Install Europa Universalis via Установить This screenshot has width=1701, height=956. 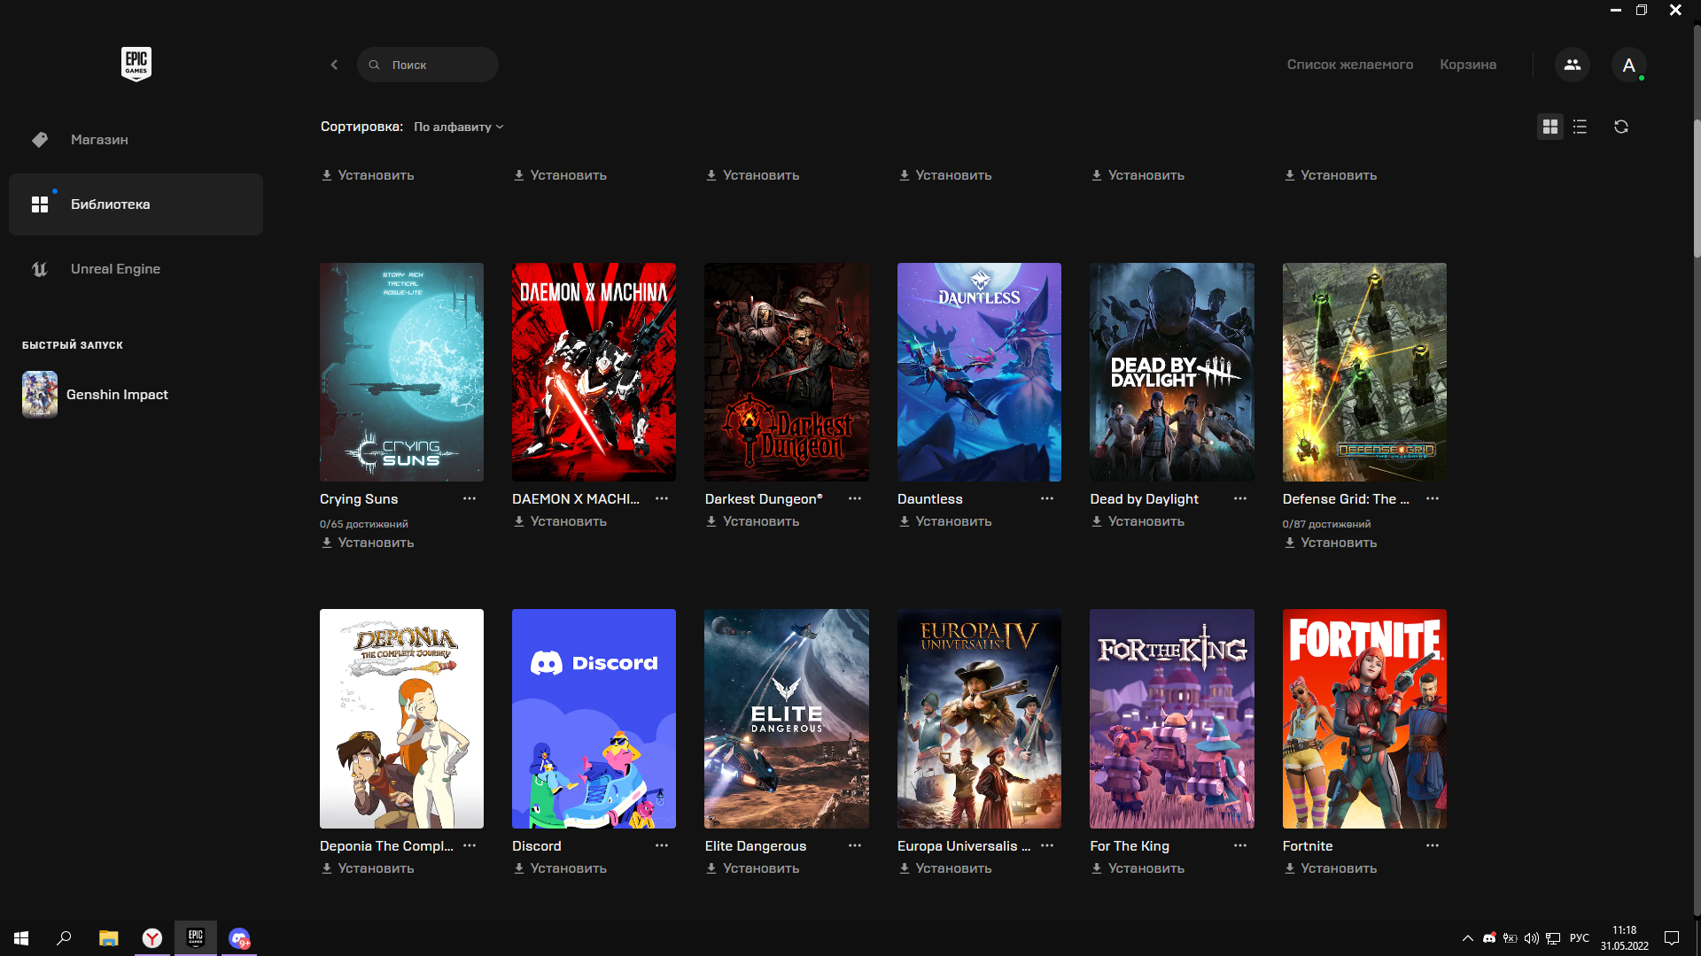coord(945,868)
